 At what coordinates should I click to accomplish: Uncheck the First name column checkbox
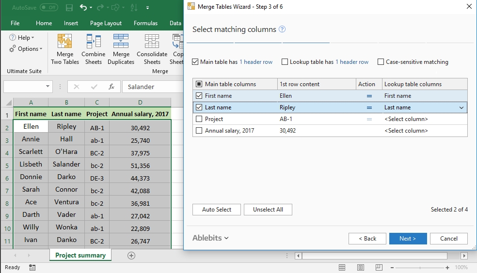point(199,96)
